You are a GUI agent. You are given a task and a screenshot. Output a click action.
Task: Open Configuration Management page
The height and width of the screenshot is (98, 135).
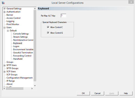tap(20, 78)
